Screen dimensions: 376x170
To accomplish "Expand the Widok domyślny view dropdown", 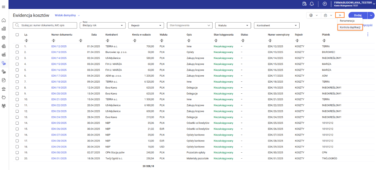I will (67, 15).
